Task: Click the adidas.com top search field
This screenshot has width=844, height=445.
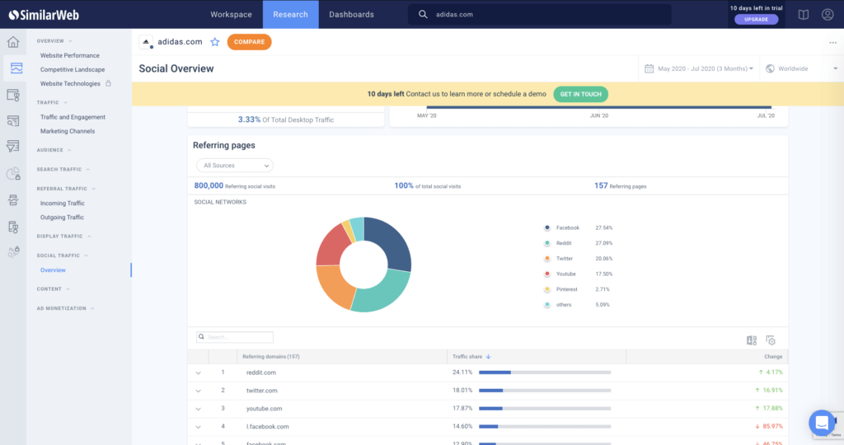Action: pyautogui.click(x=540, y=15)
